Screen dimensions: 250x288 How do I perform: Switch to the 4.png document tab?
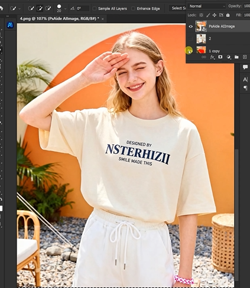[59, 19]
